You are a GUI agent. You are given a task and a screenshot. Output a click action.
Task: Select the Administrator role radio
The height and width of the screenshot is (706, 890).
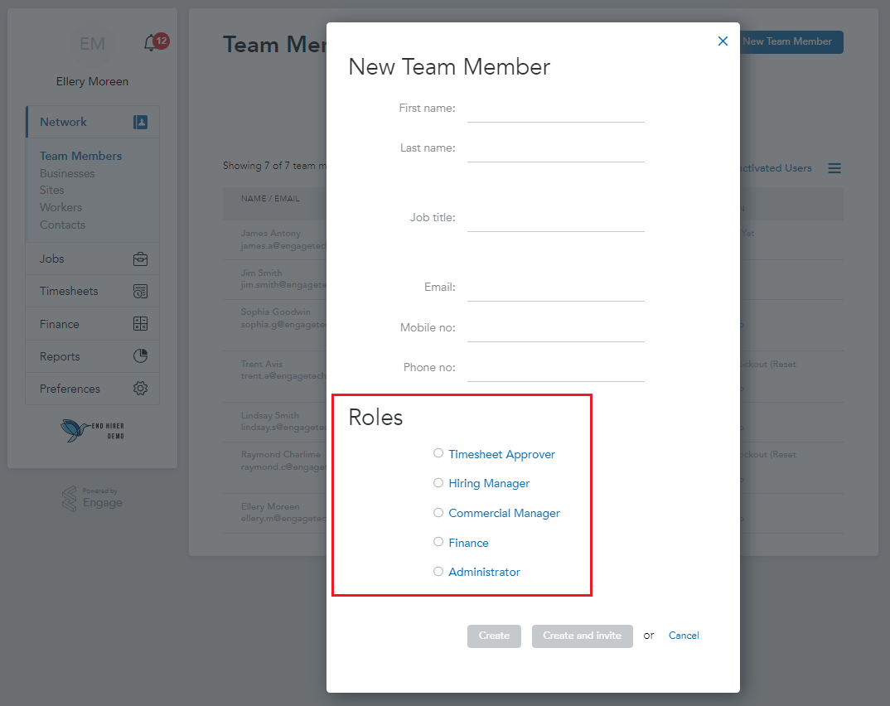tap(438, 571)
